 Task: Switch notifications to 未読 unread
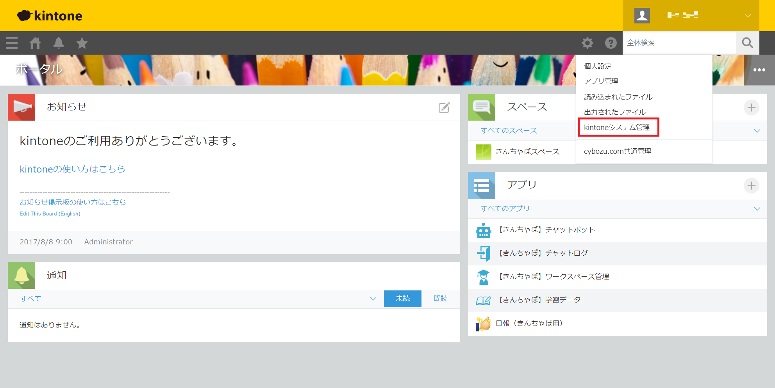point(402,299)
